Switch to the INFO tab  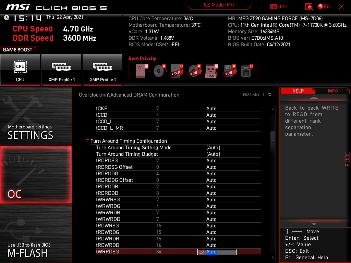332,91
